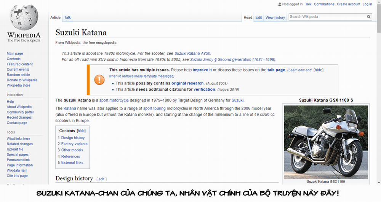Open Cite this page in Tools
The width and height of the screenshot is (381, 202).
coord(17,176)
